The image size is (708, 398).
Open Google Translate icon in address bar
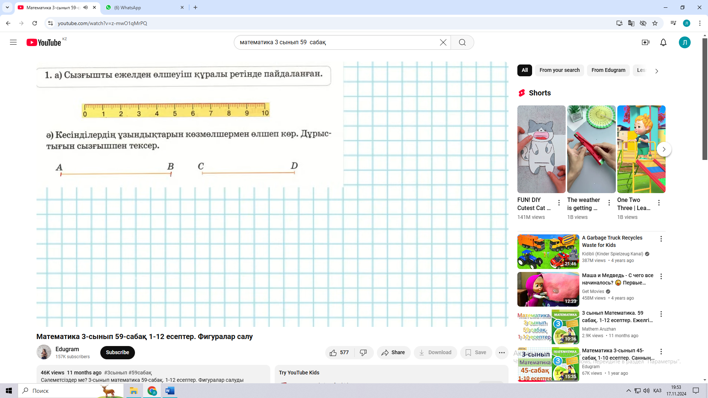point(631,23)
